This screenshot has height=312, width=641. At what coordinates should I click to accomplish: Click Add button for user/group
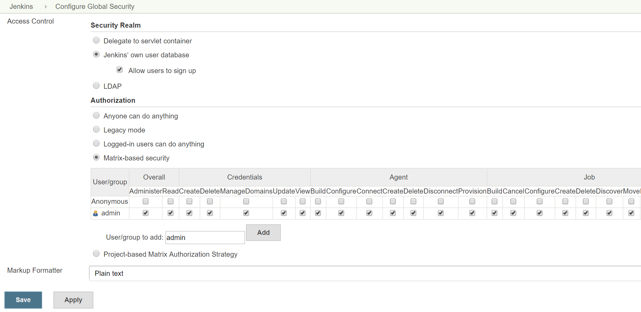tap(263, 232)
